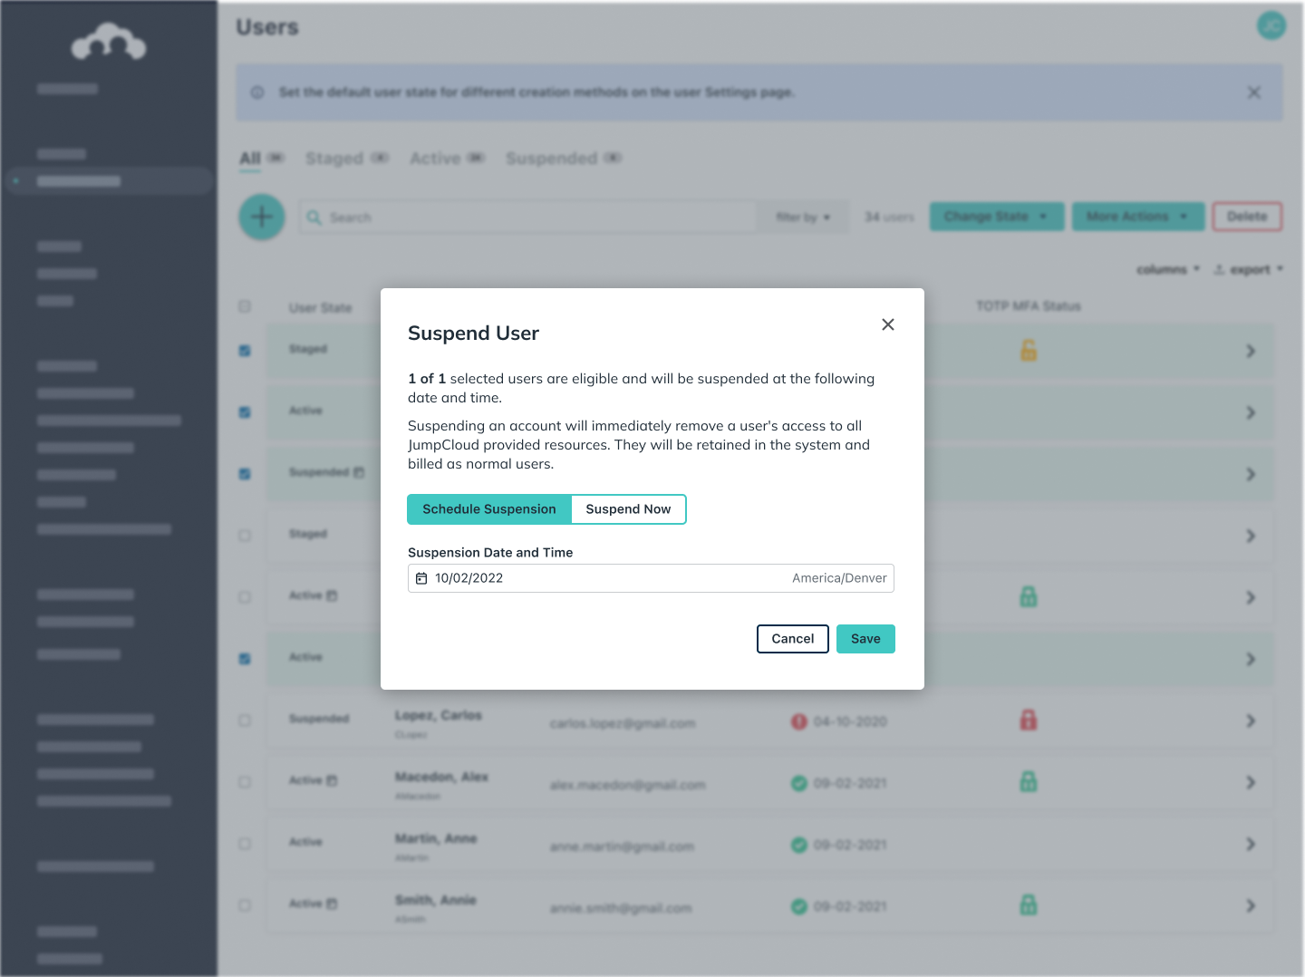Image resolution: width=1305 pixels, height=977 pixels.
Task: Open the Change State dropdown
Action: coord(996,217)
